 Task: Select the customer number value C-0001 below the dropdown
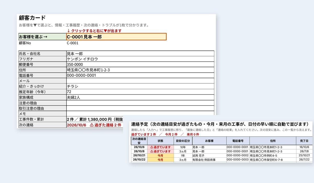[x=72, y=43]
